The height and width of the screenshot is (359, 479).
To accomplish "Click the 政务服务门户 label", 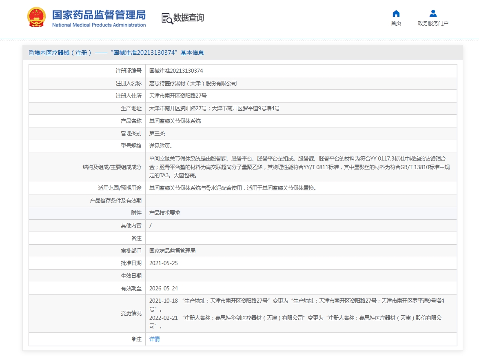I will pyautogui.click(x=433, y=23).
